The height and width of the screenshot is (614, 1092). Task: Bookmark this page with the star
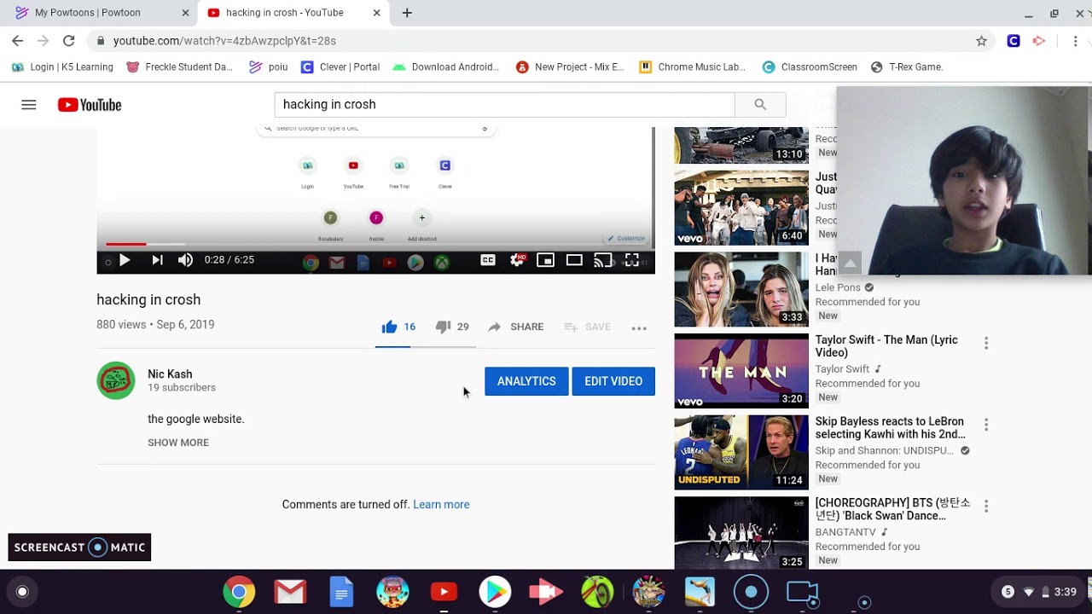(x=981, y=41)
